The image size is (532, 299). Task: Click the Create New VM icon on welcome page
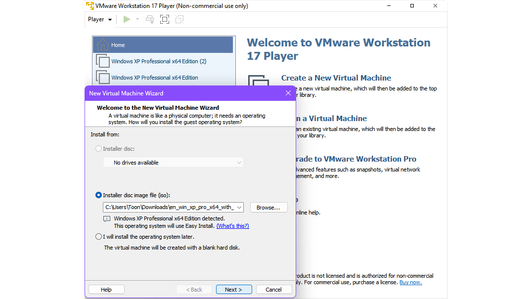259,80
